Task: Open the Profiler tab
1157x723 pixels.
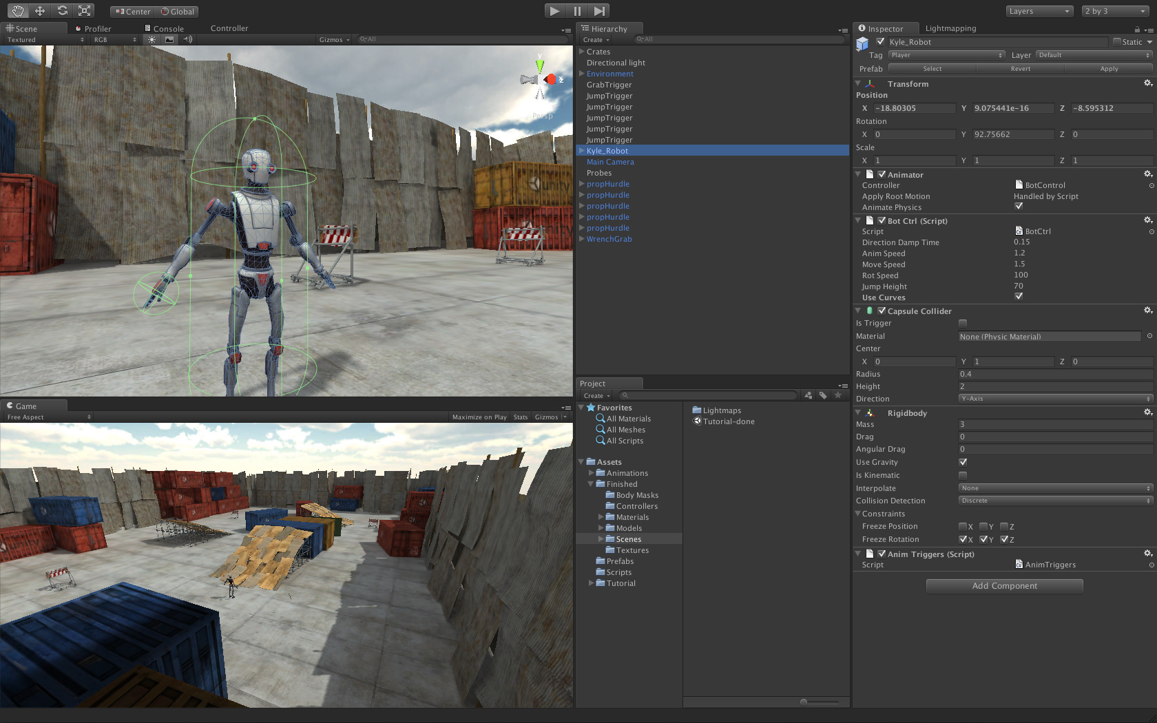Action: [97, 29]
